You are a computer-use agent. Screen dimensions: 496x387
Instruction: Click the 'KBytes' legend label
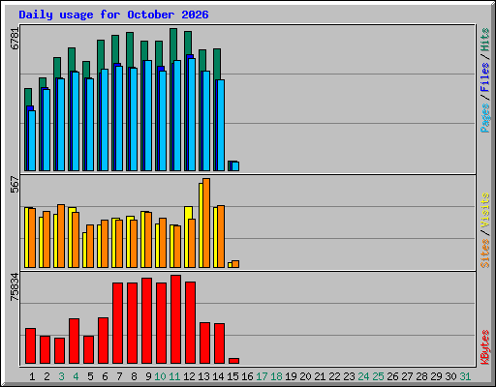pyautogui.click(x=485, y=347)
